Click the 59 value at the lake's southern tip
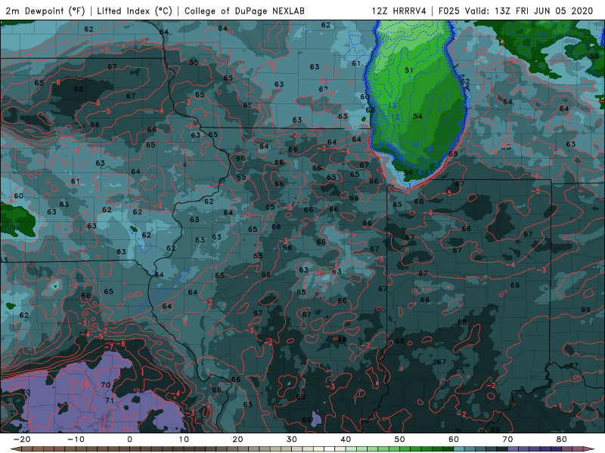This screenshot has height=453, width=605. pyautogui.click(x=408, y=173)
